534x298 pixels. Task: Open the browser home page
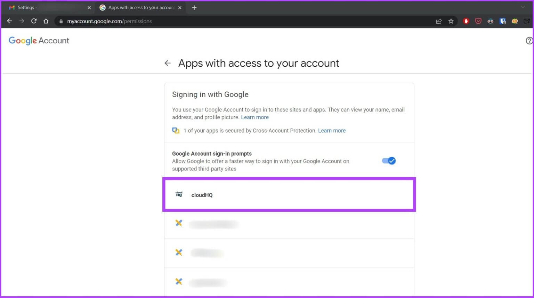click(x=46, y=21)
